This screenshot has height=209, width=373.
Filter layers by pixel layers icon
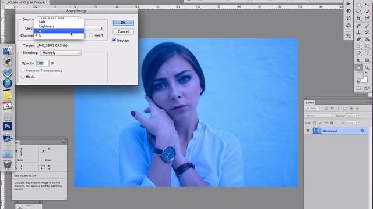tap(326, 109)
